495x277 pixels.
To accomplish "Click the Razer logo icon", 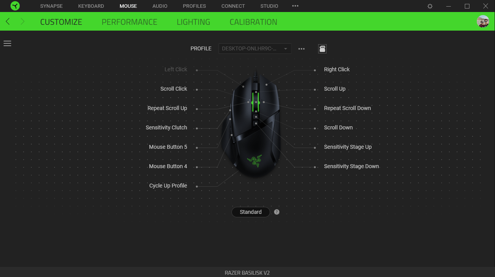I will click(15, 6).
